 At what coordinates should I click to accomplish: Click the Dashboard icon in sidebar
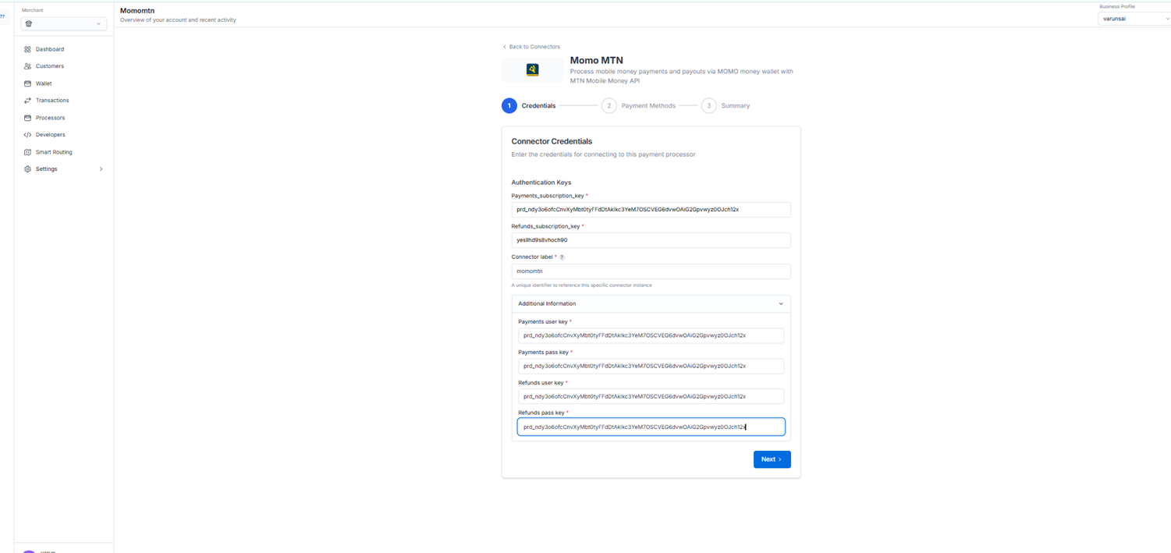click(x=27, y=49)
